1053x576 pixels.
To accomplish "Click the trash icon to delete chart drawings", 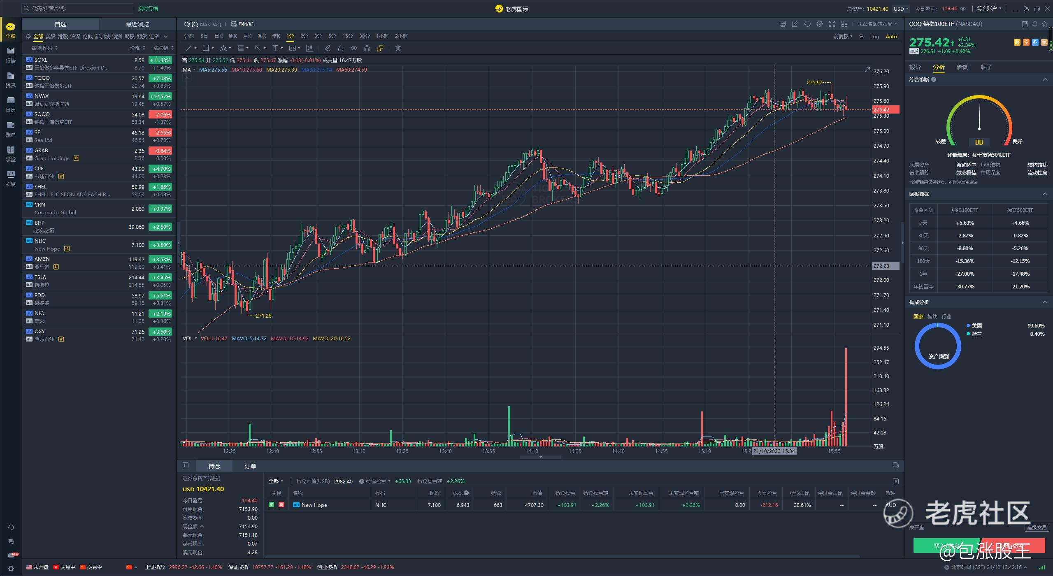I will (x=397, y=49).
